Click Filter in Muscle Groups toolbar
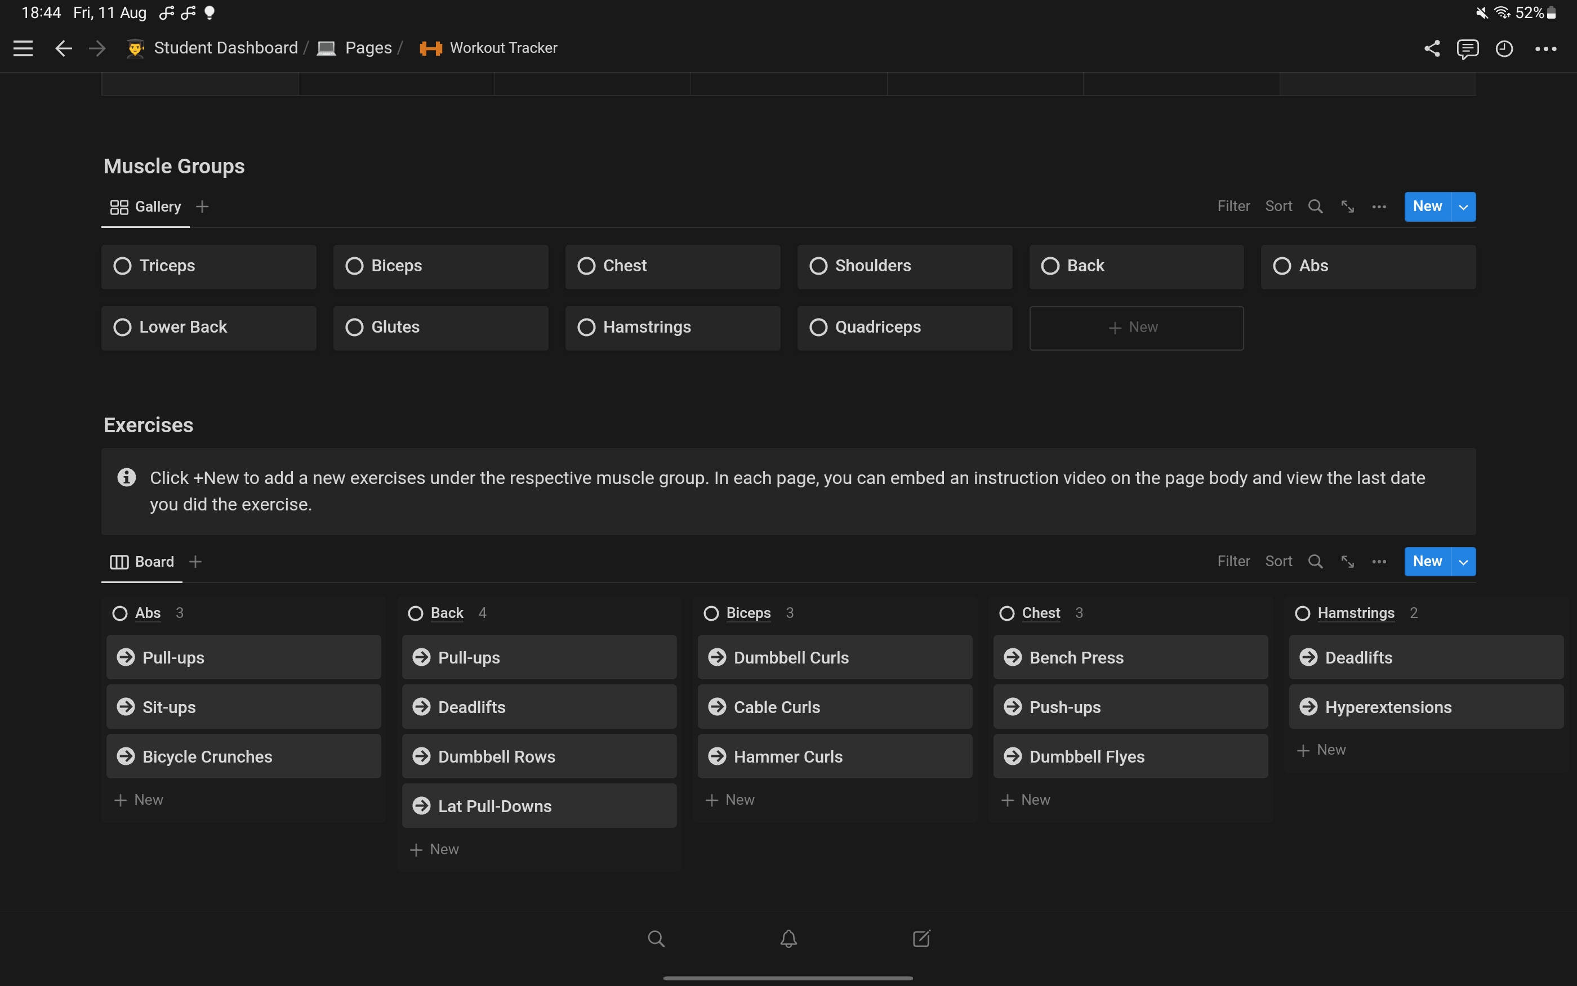The height and width of the screenshot is (986, 1577). click(x=1233, y=206)
